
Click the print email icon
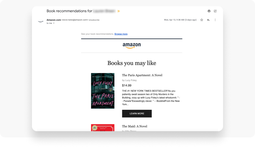coord(209,11)
